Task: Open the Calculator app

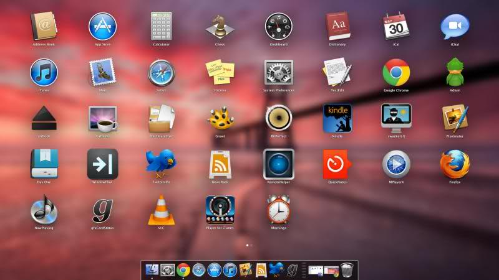Action: (162, 26)
